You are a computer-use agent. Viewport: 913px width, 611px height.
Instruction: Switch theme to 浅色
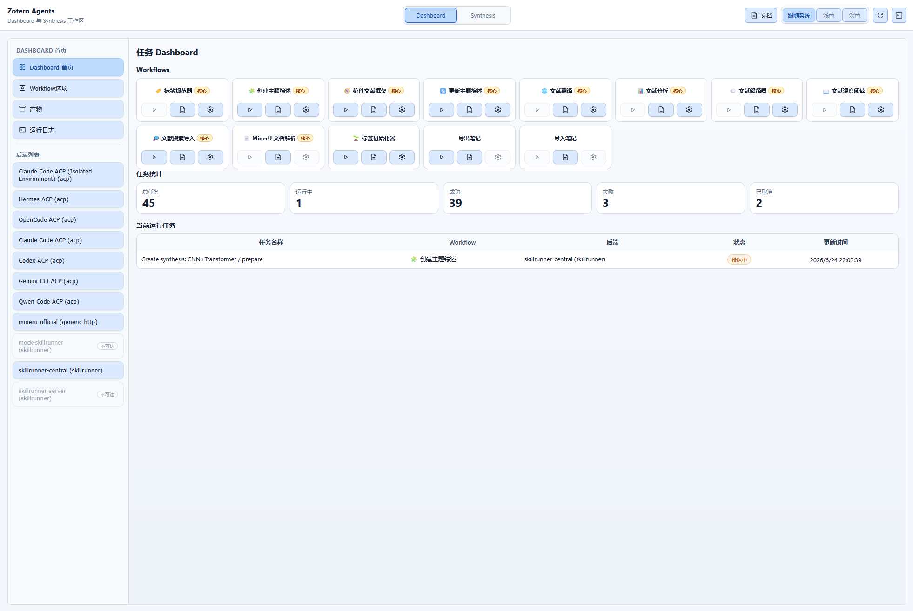(x=829, y=15)
